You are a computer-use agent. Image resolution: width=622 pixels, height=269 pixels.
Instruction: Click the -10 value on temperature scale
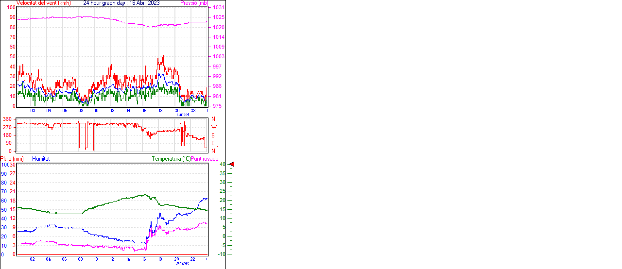coord(221,254)
